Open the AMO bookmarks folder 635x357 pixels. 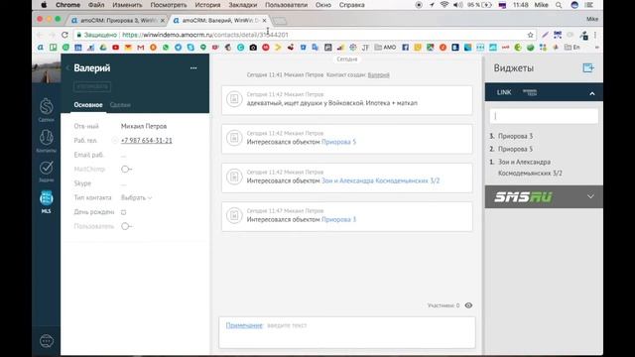[x=385, y=48]
